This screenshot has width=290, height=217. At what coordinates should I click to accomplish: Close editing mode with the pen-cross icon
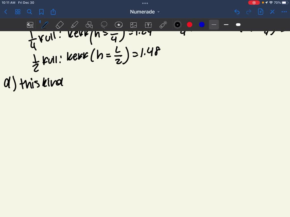272,12
